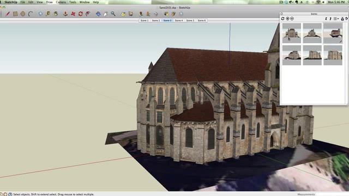The width and height of the screenshot is (349, 196).
Task: Open the volume menu bar icon
Action: 323,2
